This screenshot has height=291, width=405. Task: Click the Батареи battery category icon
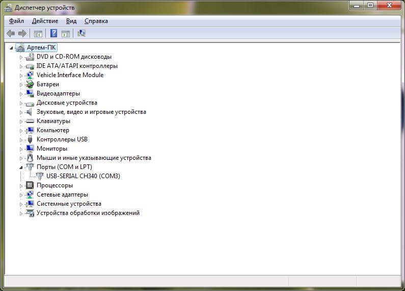(30, 84)
